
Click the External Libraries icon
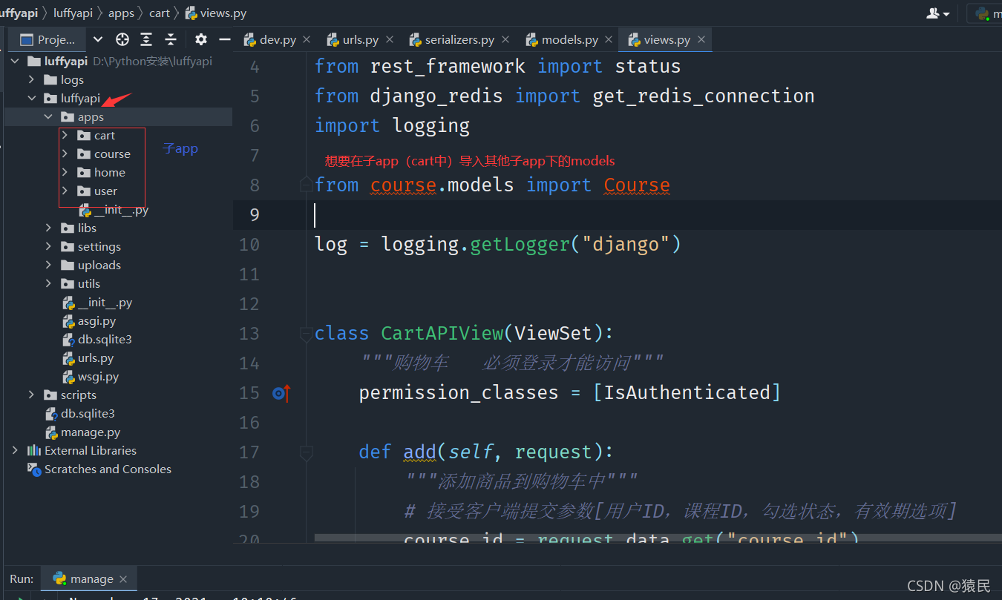click(34, 450)
